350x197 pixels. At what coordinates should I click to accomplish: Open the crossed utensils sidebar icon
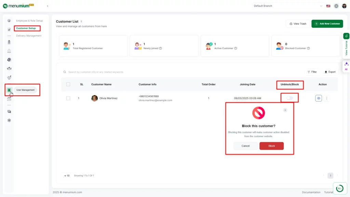(x=9, y=29)
